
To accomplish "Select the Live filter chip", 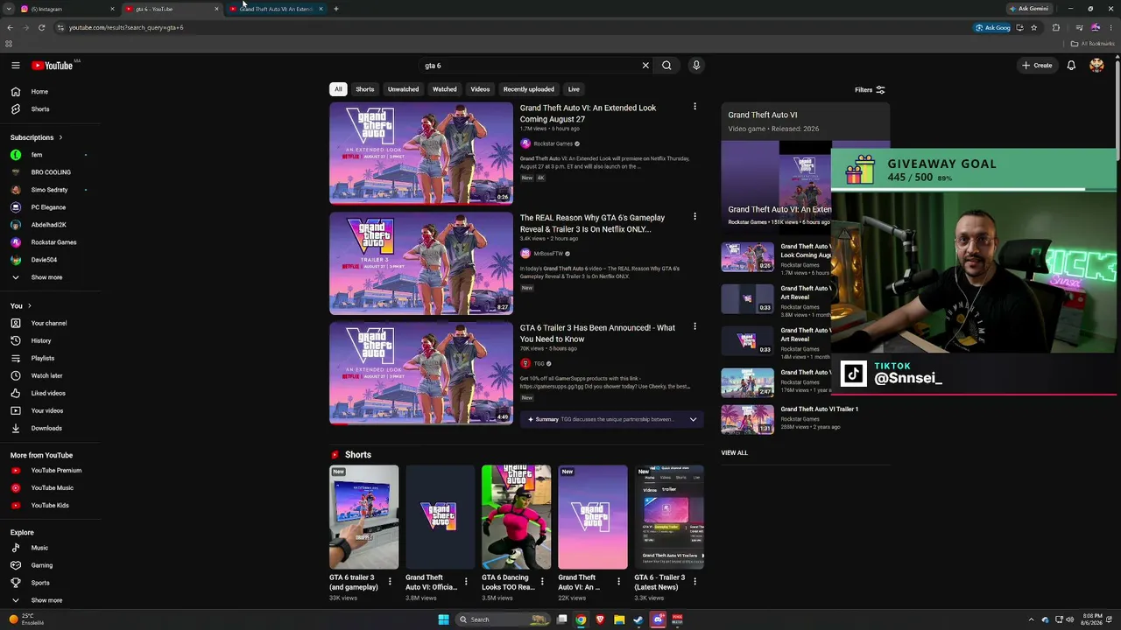I will click(574, 89).
